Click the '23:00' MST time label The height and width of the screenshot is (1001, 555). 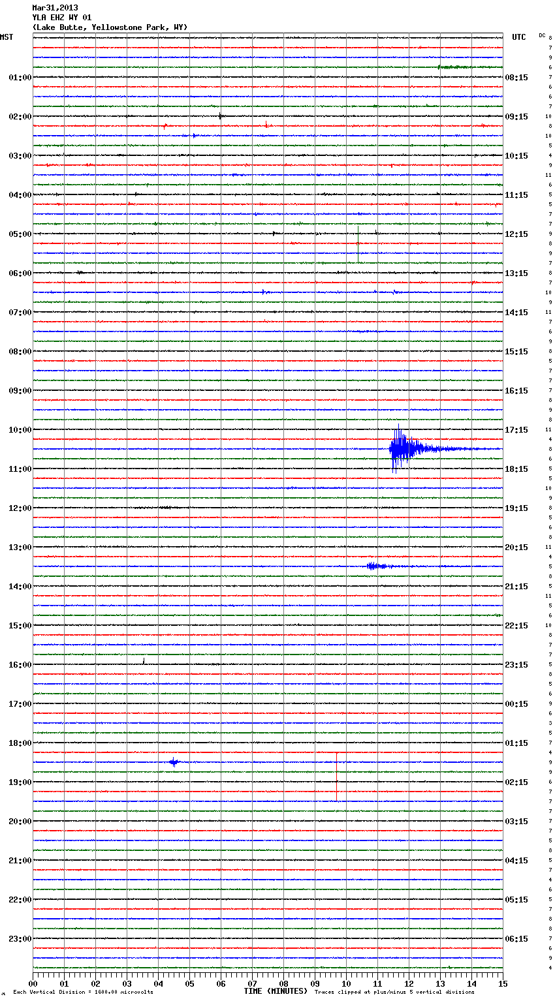pyautogui.click(x=20, y=939)
